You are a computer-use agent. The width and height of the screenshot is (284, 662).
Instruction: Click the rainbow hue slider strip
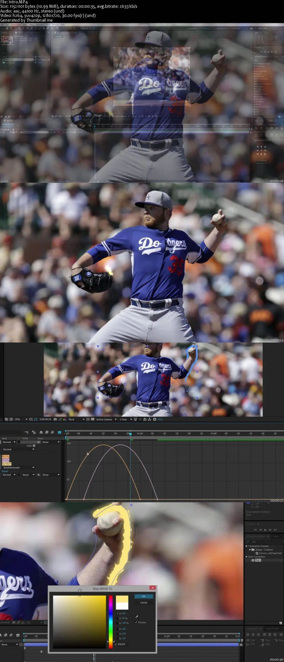point(111,622)
